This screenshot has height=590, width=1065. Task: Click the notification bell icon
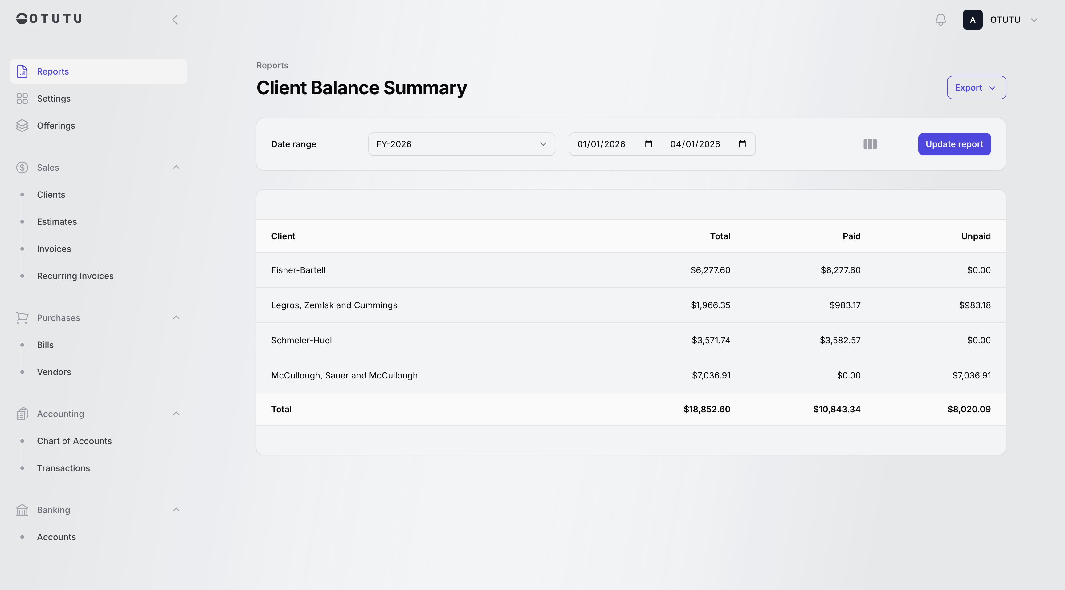click(941, 20)
